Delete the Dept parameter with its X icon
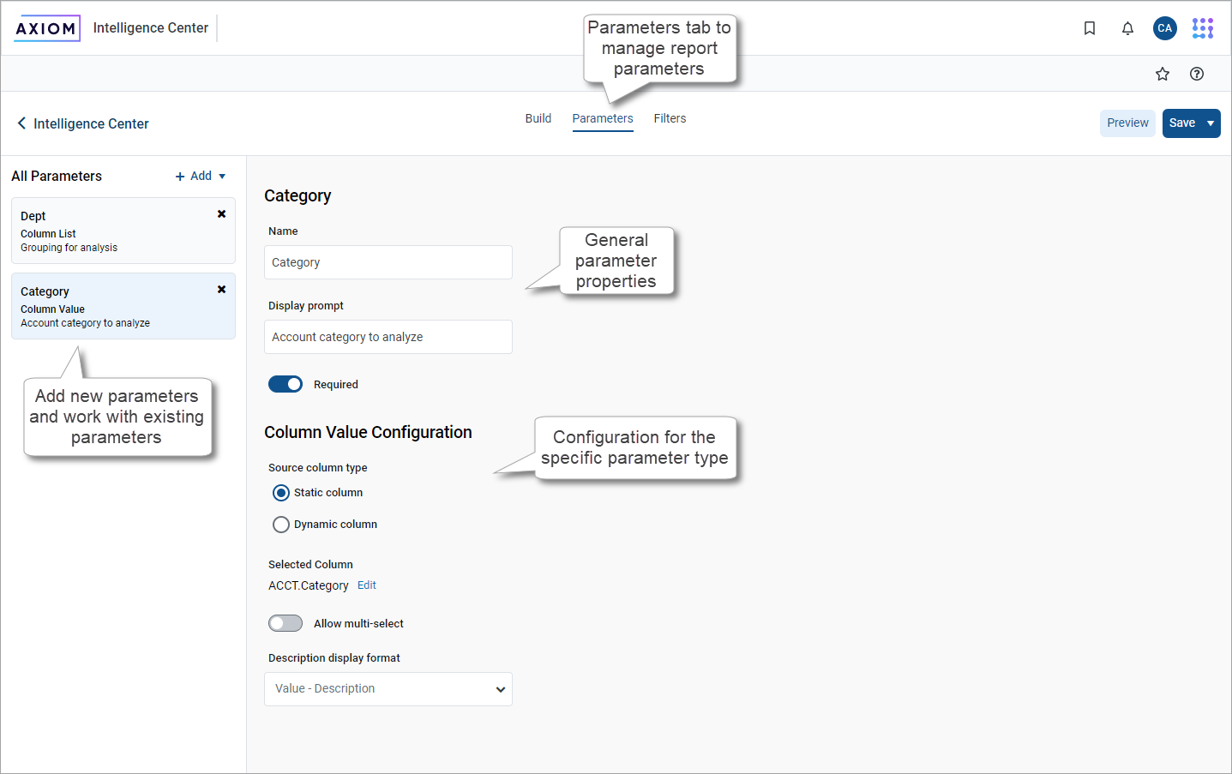1232x774 pixels. click(x=221, y=213)
